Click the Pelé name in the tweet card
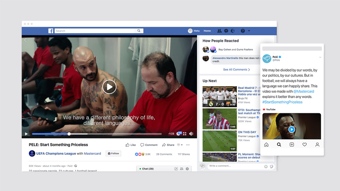 tap(275, 57)
